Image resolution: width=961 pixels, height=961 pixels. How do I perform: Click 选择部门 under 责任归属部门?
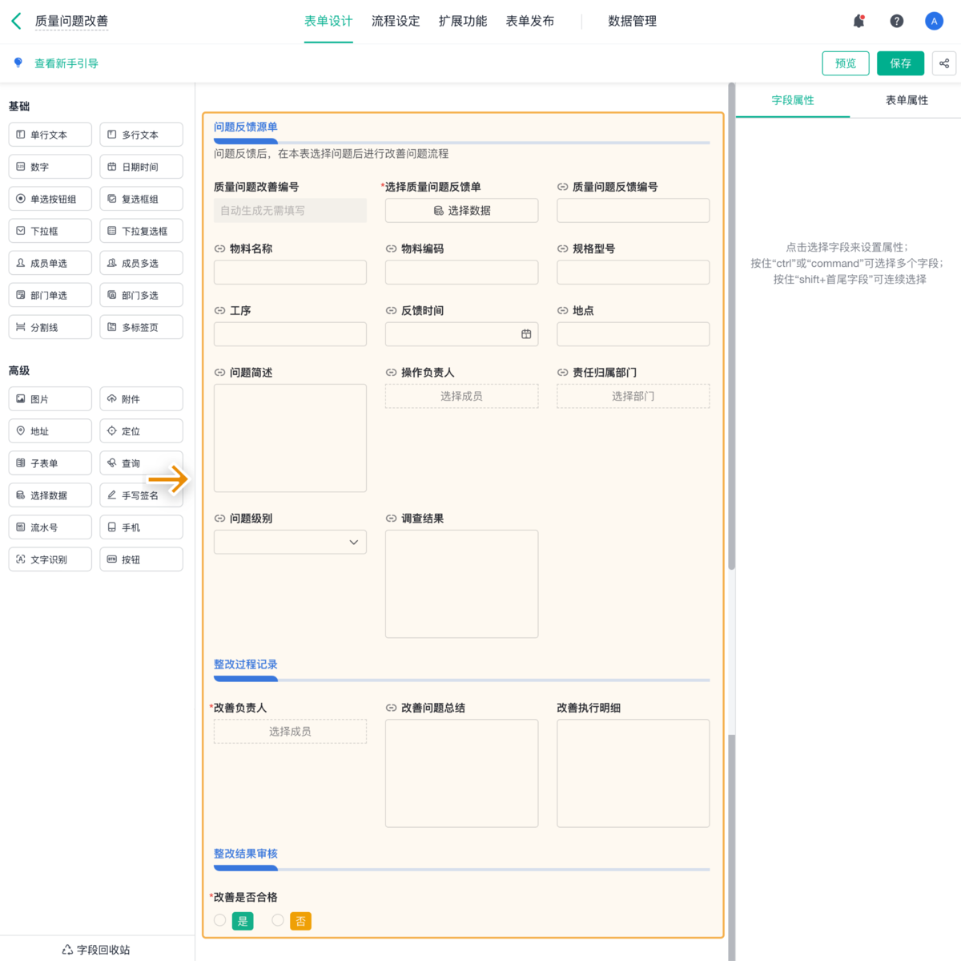point(633,396)
